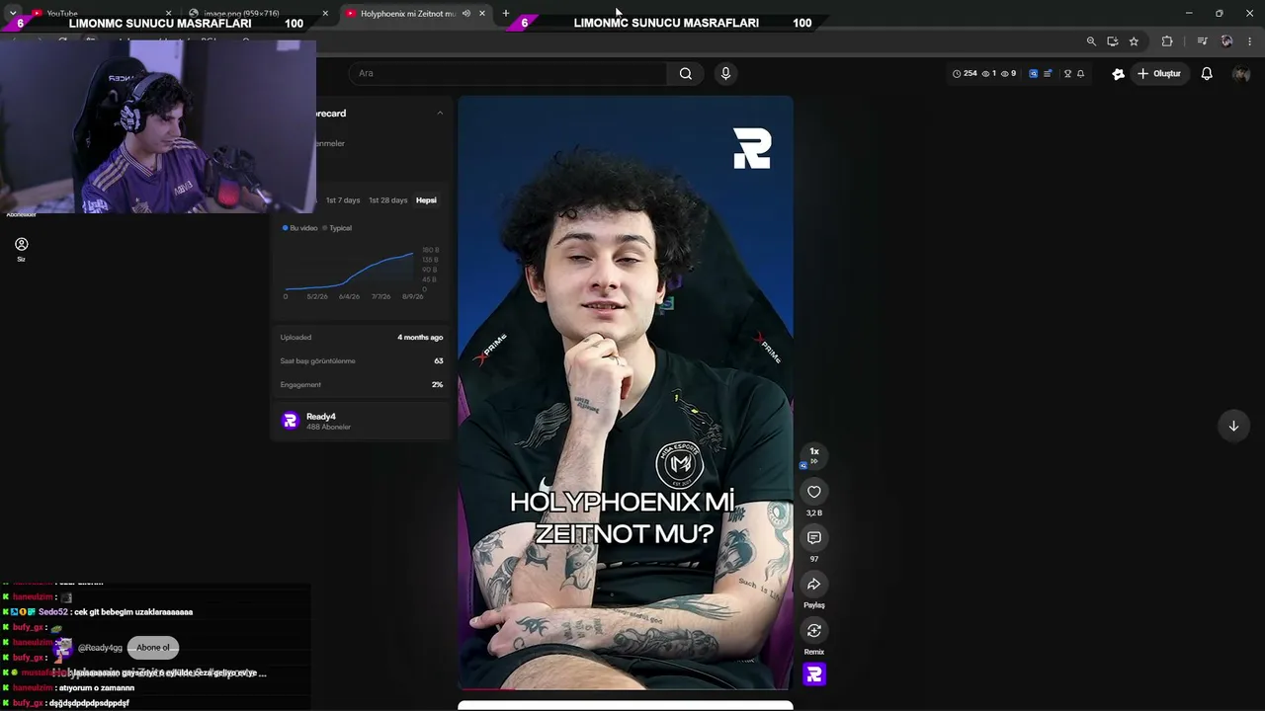Click the YouTube search magnifier button
This screenshot has height=711, width=1265.
point(685,73)
